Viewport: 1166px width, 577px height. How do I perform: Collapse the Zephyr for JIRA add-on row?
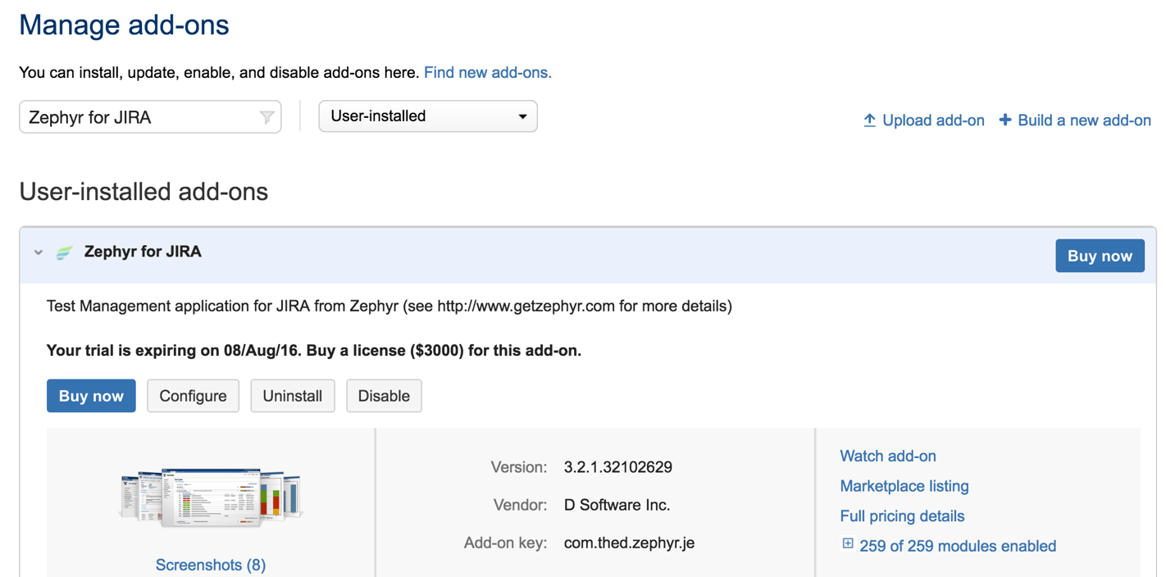pos(39,252)
